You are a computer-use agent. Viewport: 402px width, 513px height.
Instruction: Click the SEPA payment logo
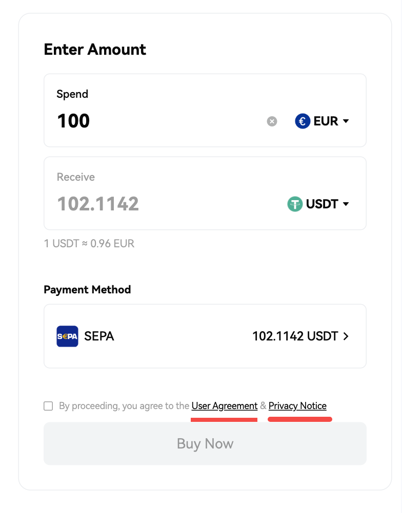67,336
